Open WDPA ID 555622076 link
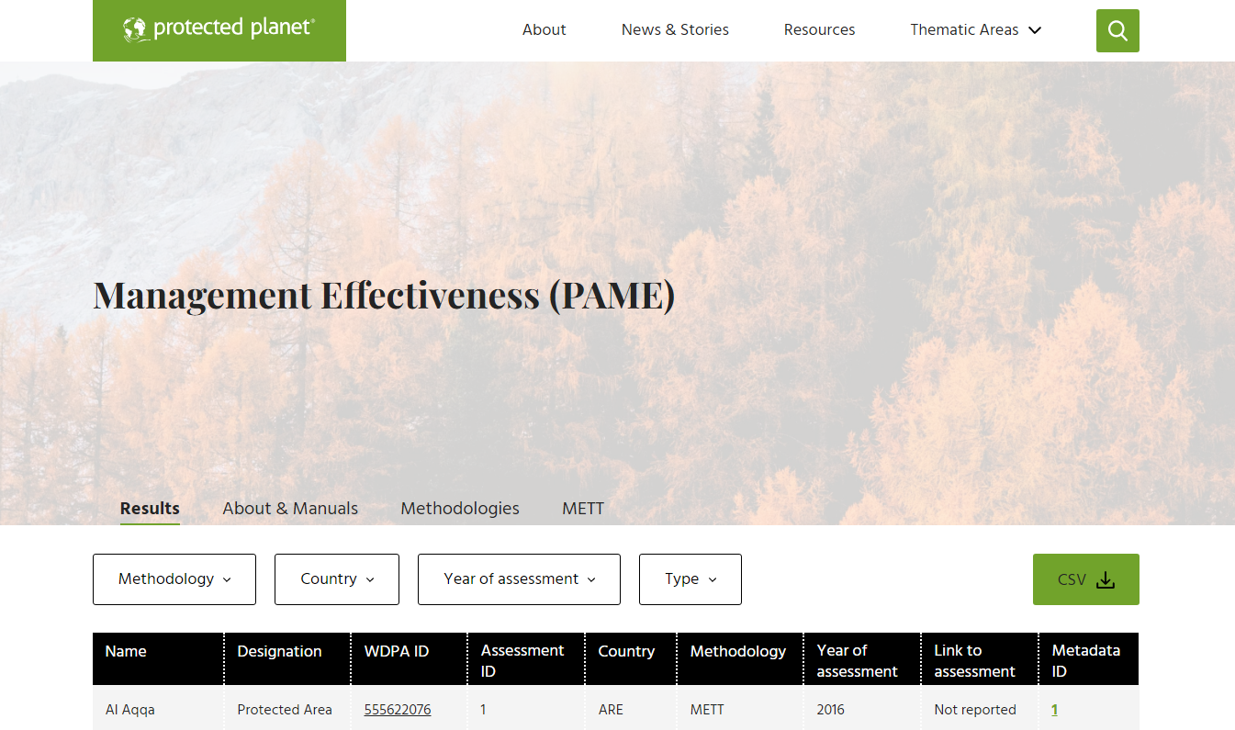This screenshot has height=730, width=1235. tap(398, 710)
